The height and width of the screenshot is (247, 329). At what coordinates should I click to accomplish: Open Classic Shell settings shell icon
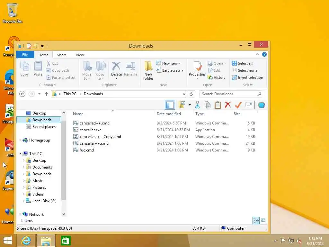click(262, 105)
